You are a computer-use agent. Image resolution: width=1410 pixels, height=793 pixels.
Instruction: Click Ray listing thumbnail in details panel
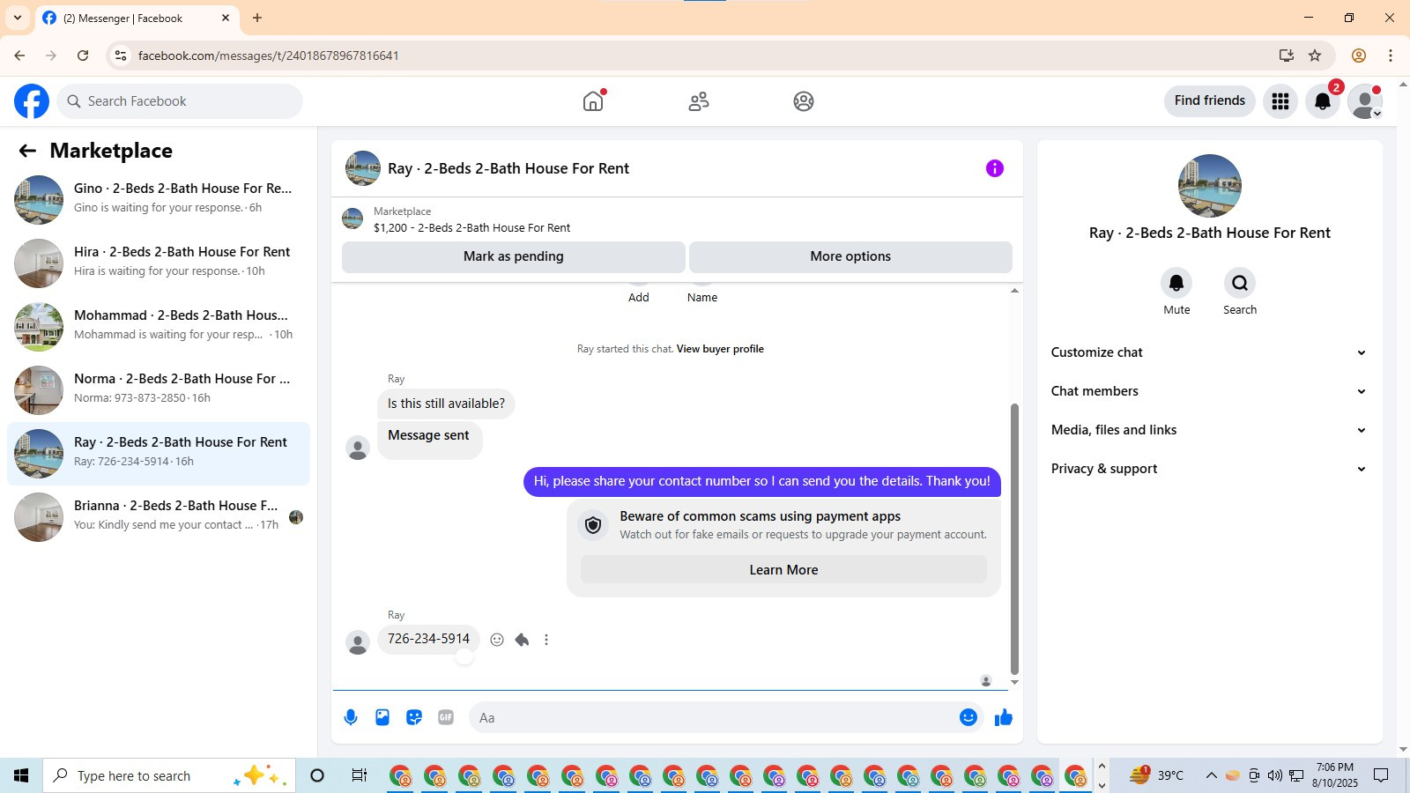click(x=1210, y=186)
